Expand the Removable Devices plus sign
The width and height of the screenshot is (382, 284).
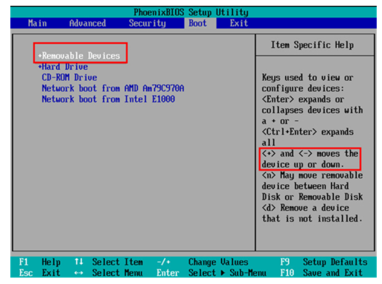pos(40,56)
